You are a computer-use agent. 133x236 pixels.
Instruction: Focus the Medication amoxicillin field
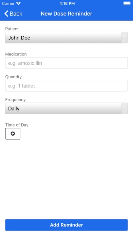[66, 63]
